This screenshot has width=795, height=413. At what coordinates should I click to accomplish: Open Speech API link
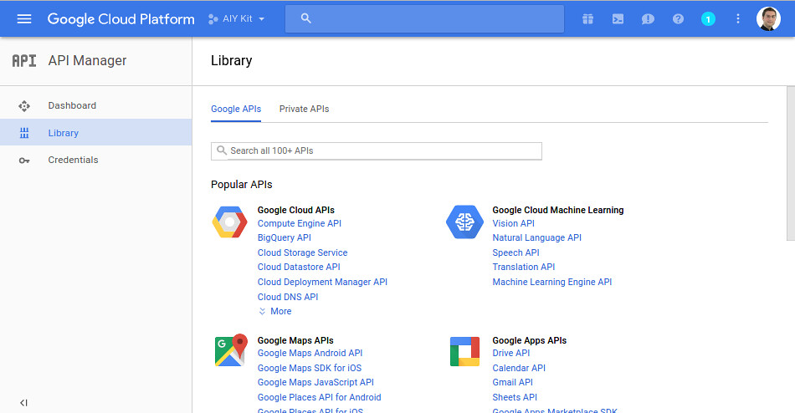point(515,252)
